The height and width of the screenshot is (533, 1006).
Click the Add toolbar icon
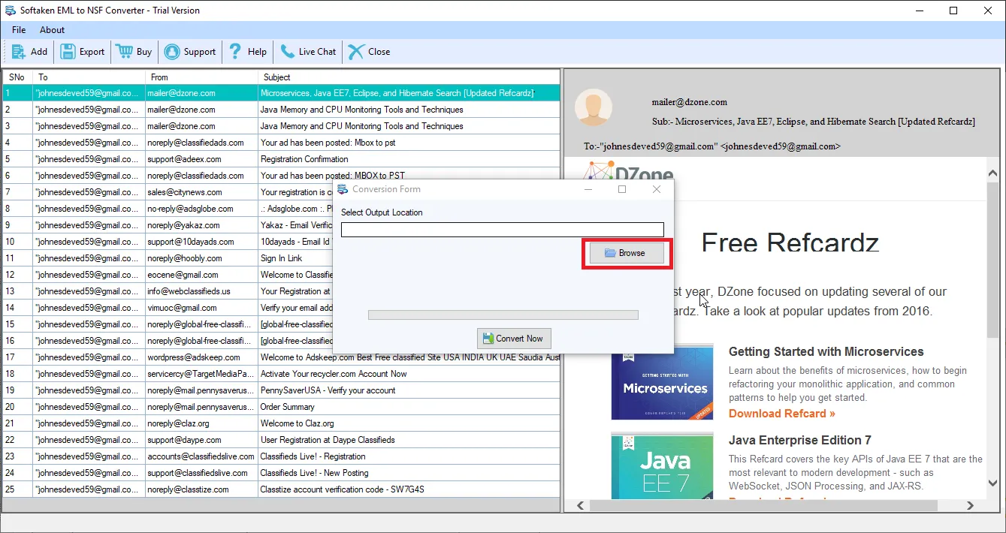tap(29, 52)
